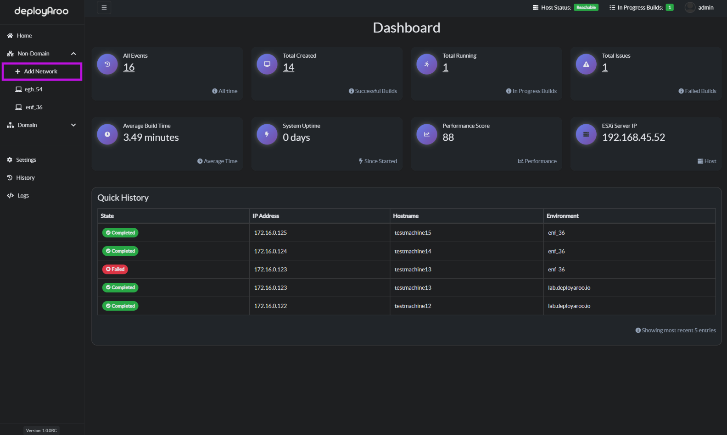This screenshot has width=727, height=435.
Task: Click hostname testmachine15
Action: tap(413, 233)
